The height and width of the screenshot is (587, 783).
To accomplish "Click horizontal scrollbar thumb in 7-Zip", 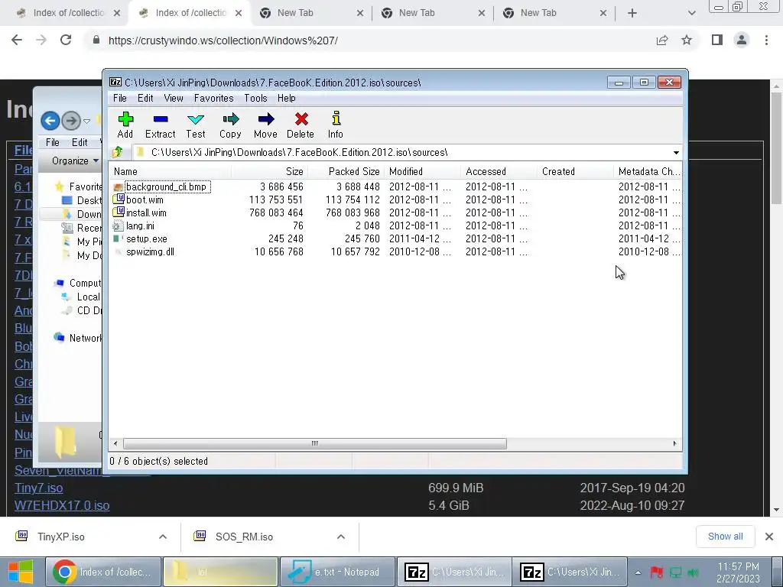I will coord(314,443).
